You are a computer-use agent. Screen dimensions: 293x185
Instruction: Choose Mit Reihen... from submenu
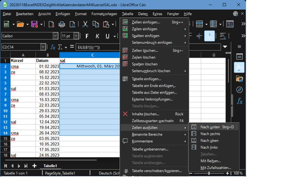[x=210, y=161]
